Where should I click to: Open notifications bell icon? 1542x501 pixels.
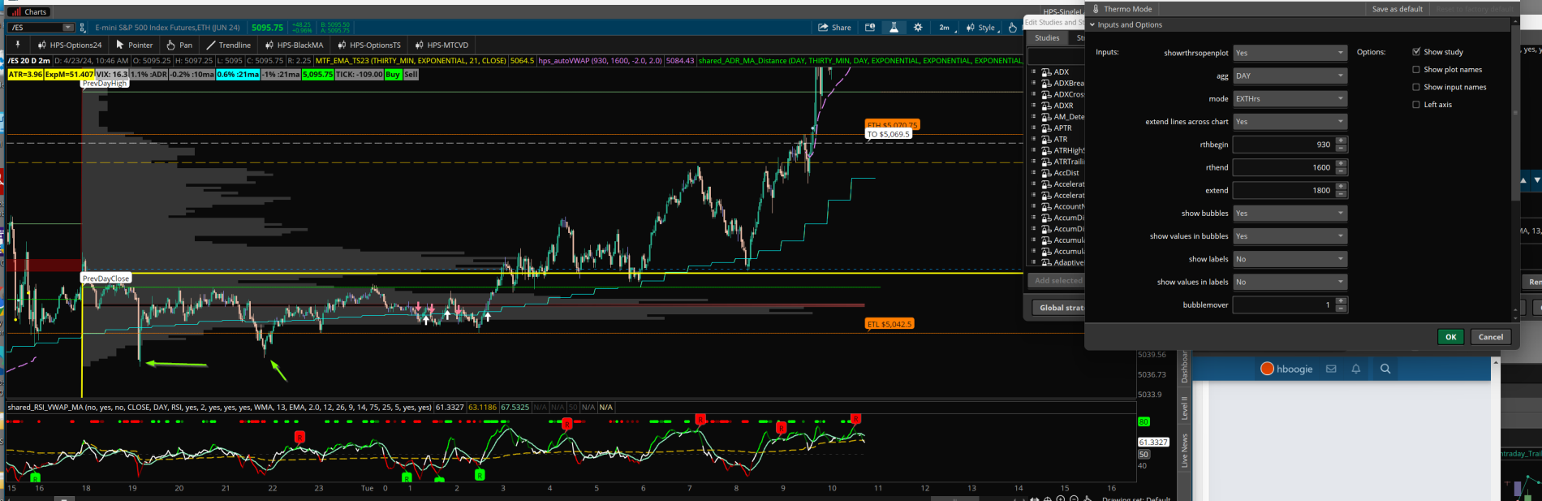[1355, 369]
